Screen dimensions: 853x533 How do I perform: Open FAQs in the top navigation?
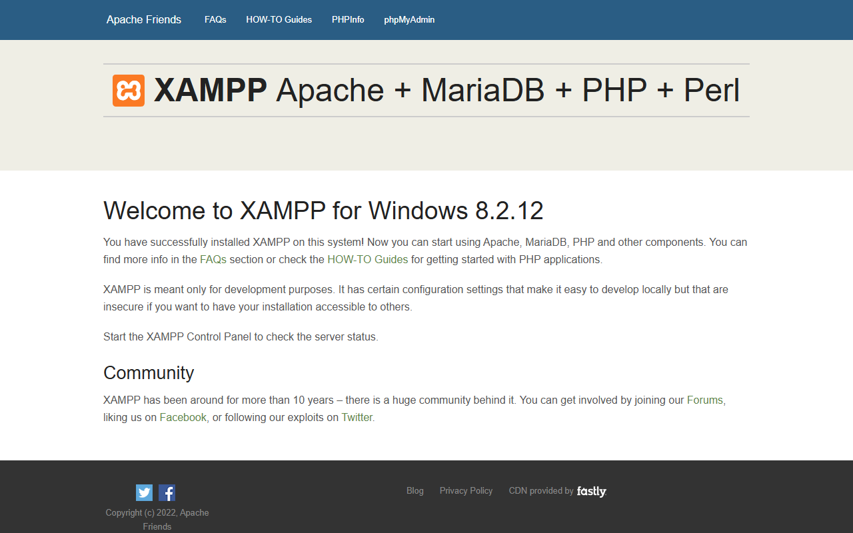pos(215,20)
